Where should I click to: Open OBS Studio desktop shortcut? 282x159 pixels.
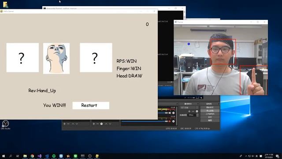[x=5, y=125]
